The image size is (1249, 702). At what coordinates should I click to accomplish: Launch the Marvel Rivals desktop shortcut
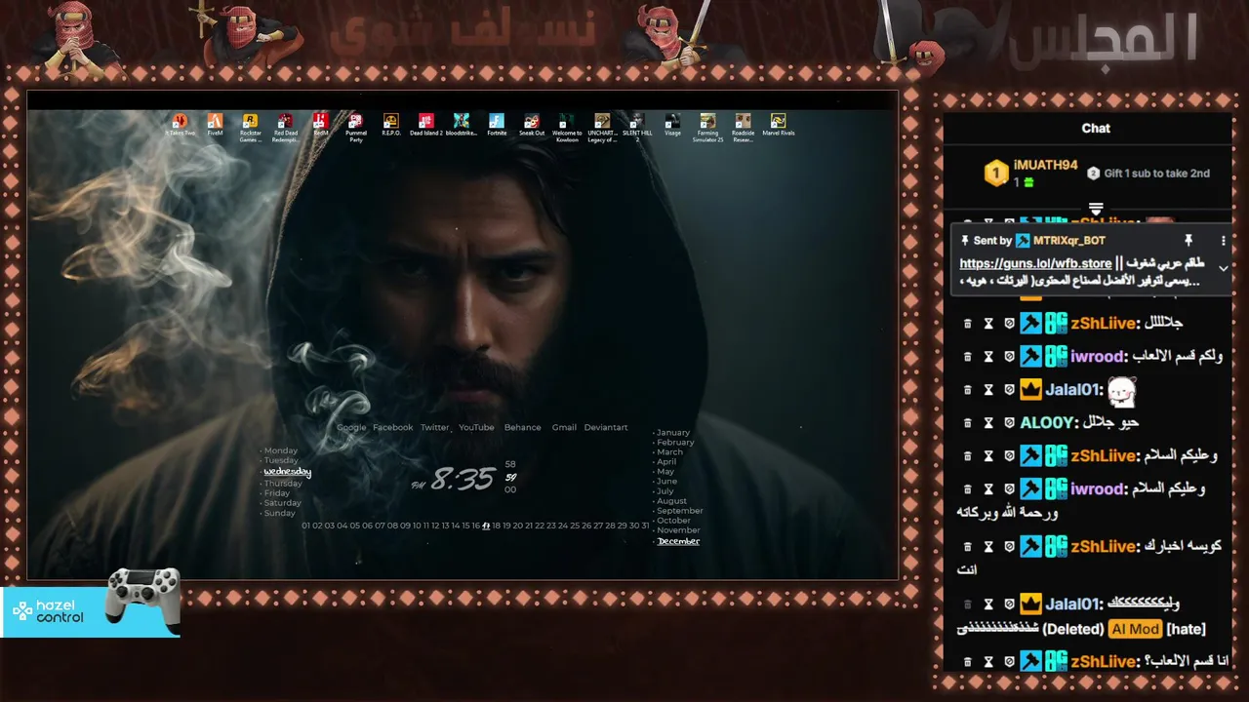tap(778, 125)
